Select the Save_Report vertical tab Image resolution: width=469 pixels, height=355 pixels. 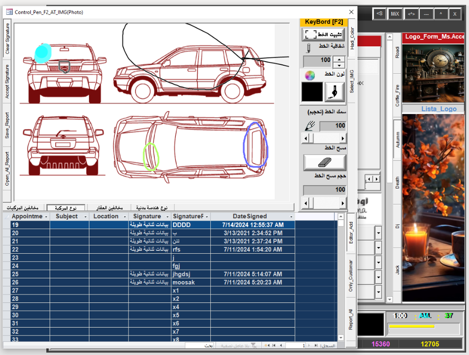pos(8,125)
